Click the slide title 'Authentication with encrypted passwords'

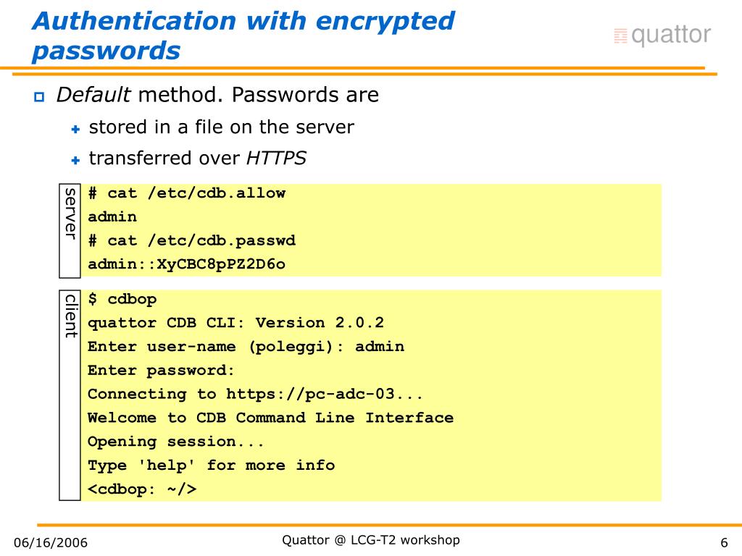(x=243, y=35)
